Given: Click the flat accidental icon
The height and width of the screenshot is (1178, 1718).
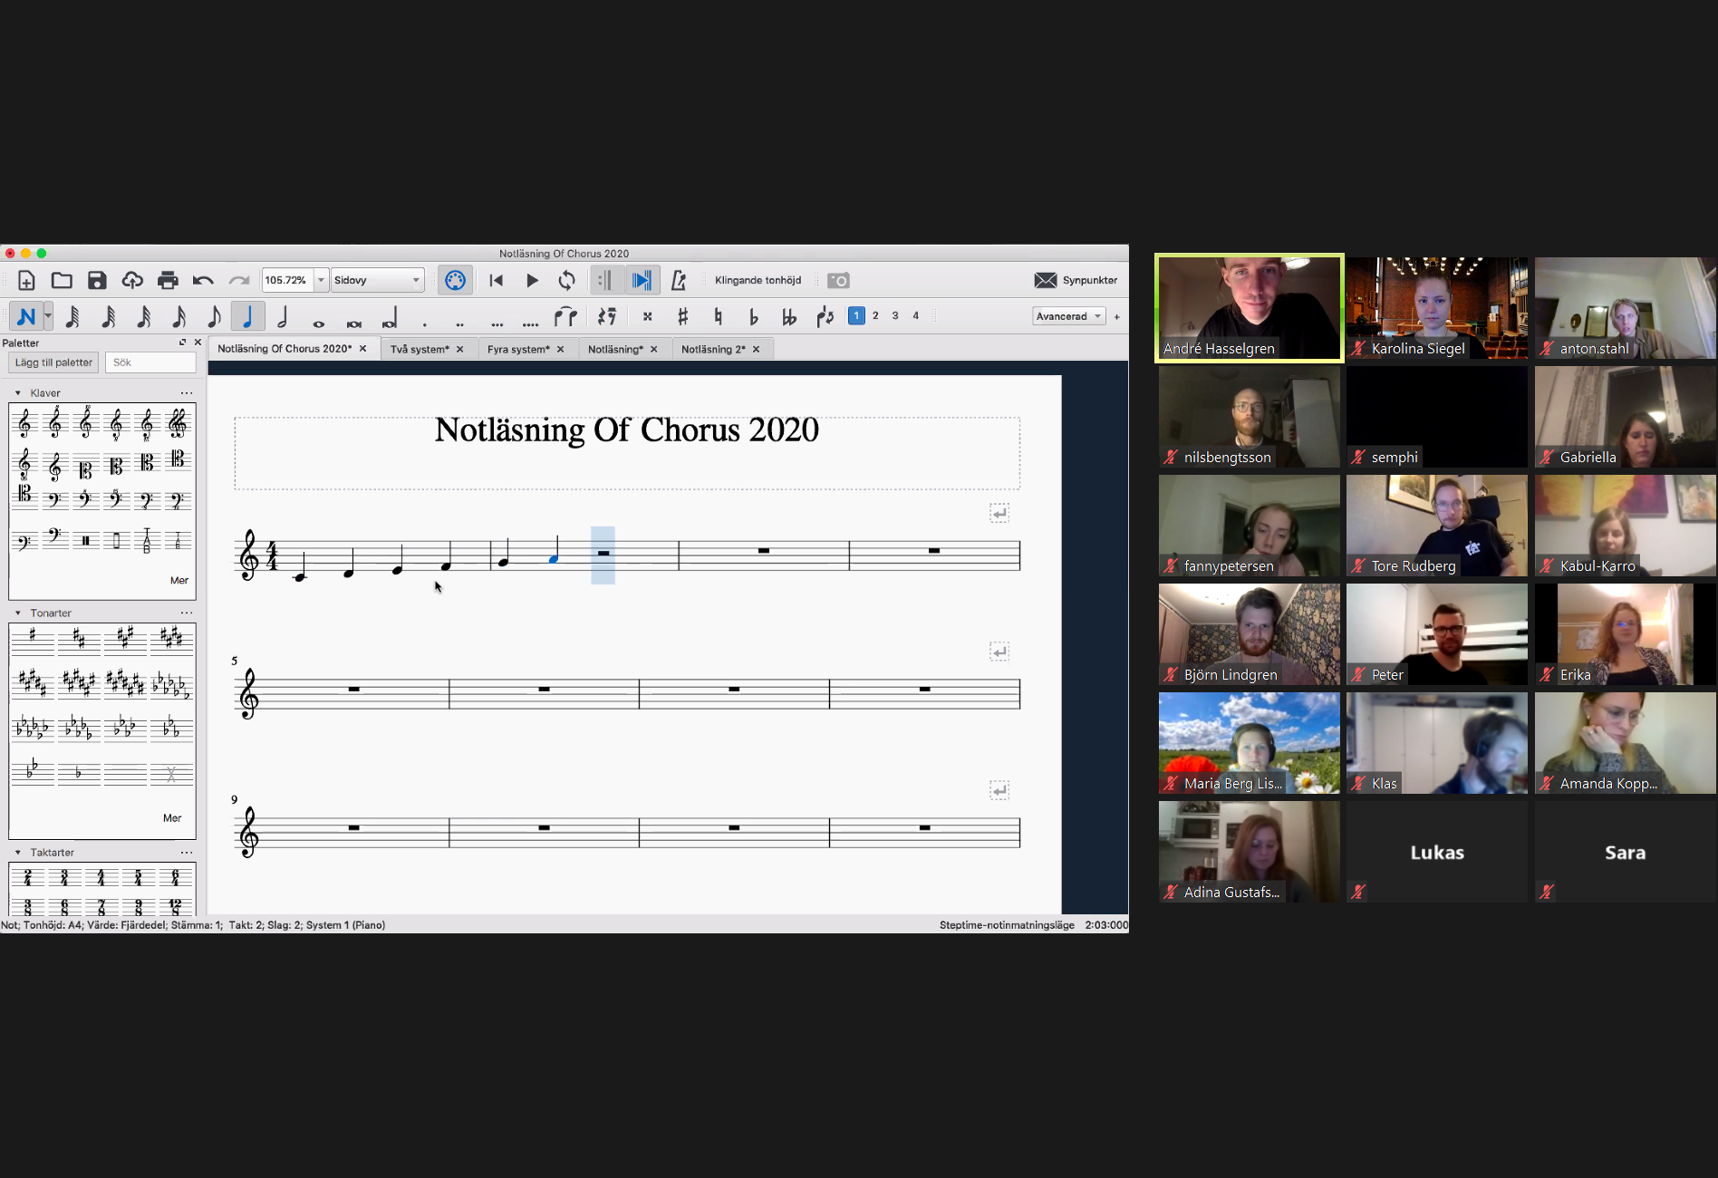Looking at the screenshot, I should 753,316.
